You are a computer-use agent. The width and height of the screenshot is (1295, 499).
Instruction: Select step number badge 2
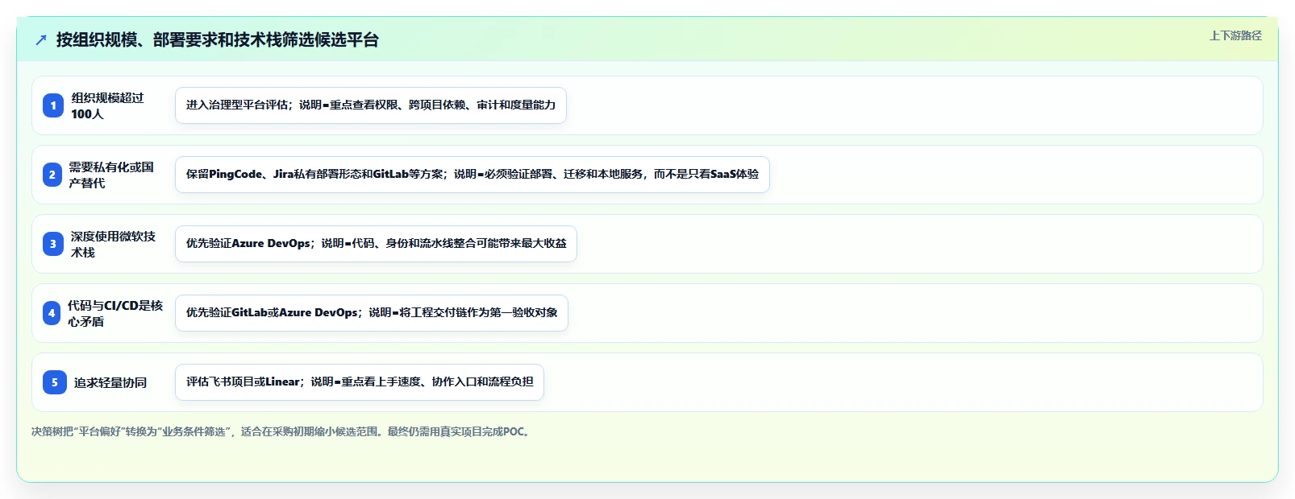coord(52,175)
